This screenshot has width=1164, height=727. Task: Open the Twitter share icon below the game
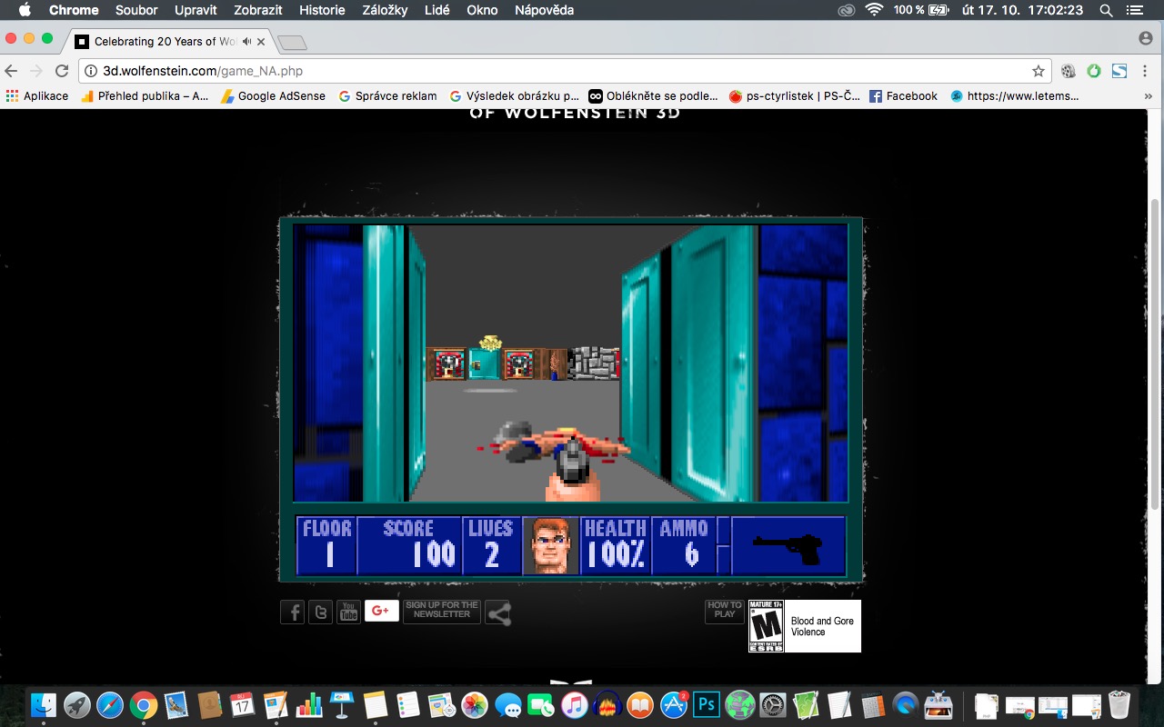tap(321, 612)
